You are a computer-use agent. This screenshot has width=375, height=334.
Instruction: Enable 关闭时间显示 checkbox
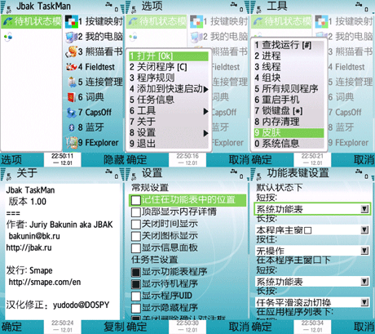coord(136,224)
